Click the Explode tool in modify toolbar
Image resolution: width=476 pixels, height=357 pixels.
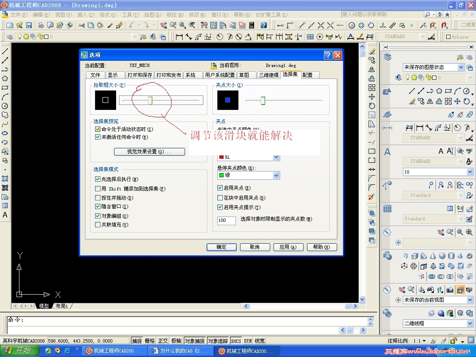click(372, 197)
